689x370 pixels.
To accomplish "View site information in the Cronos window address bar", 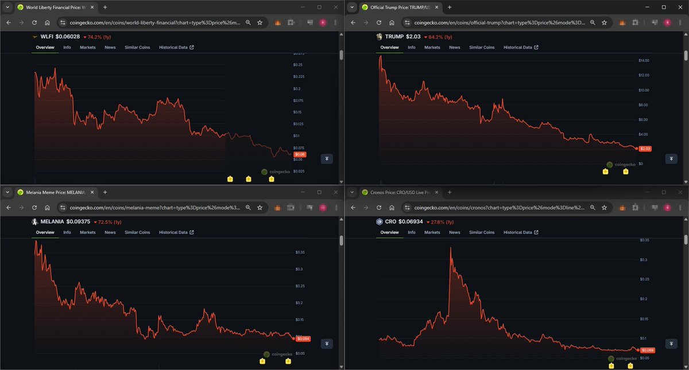I will point(407,207).
